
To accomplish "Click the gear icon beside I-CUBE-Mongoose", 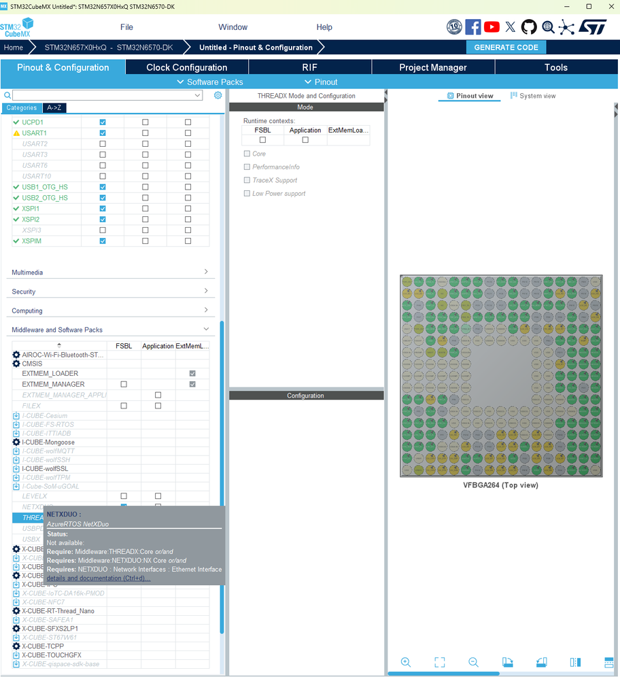I will coord(16,442).
